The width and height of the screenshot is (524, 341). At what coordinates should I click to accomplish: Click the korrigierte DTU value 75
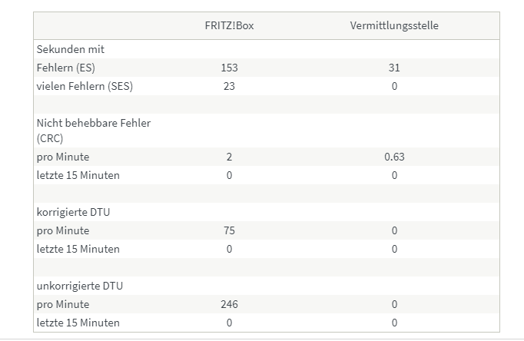pos(229,230)
